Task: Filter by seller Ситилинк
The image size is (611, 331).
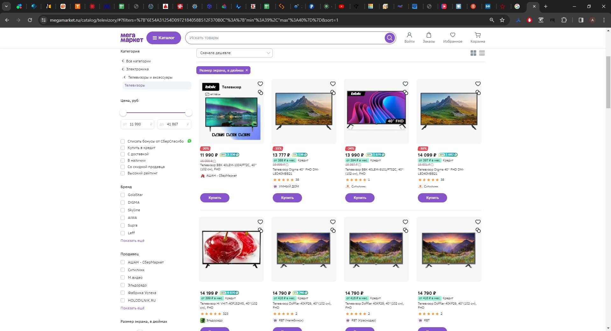Action: point(123,270)
